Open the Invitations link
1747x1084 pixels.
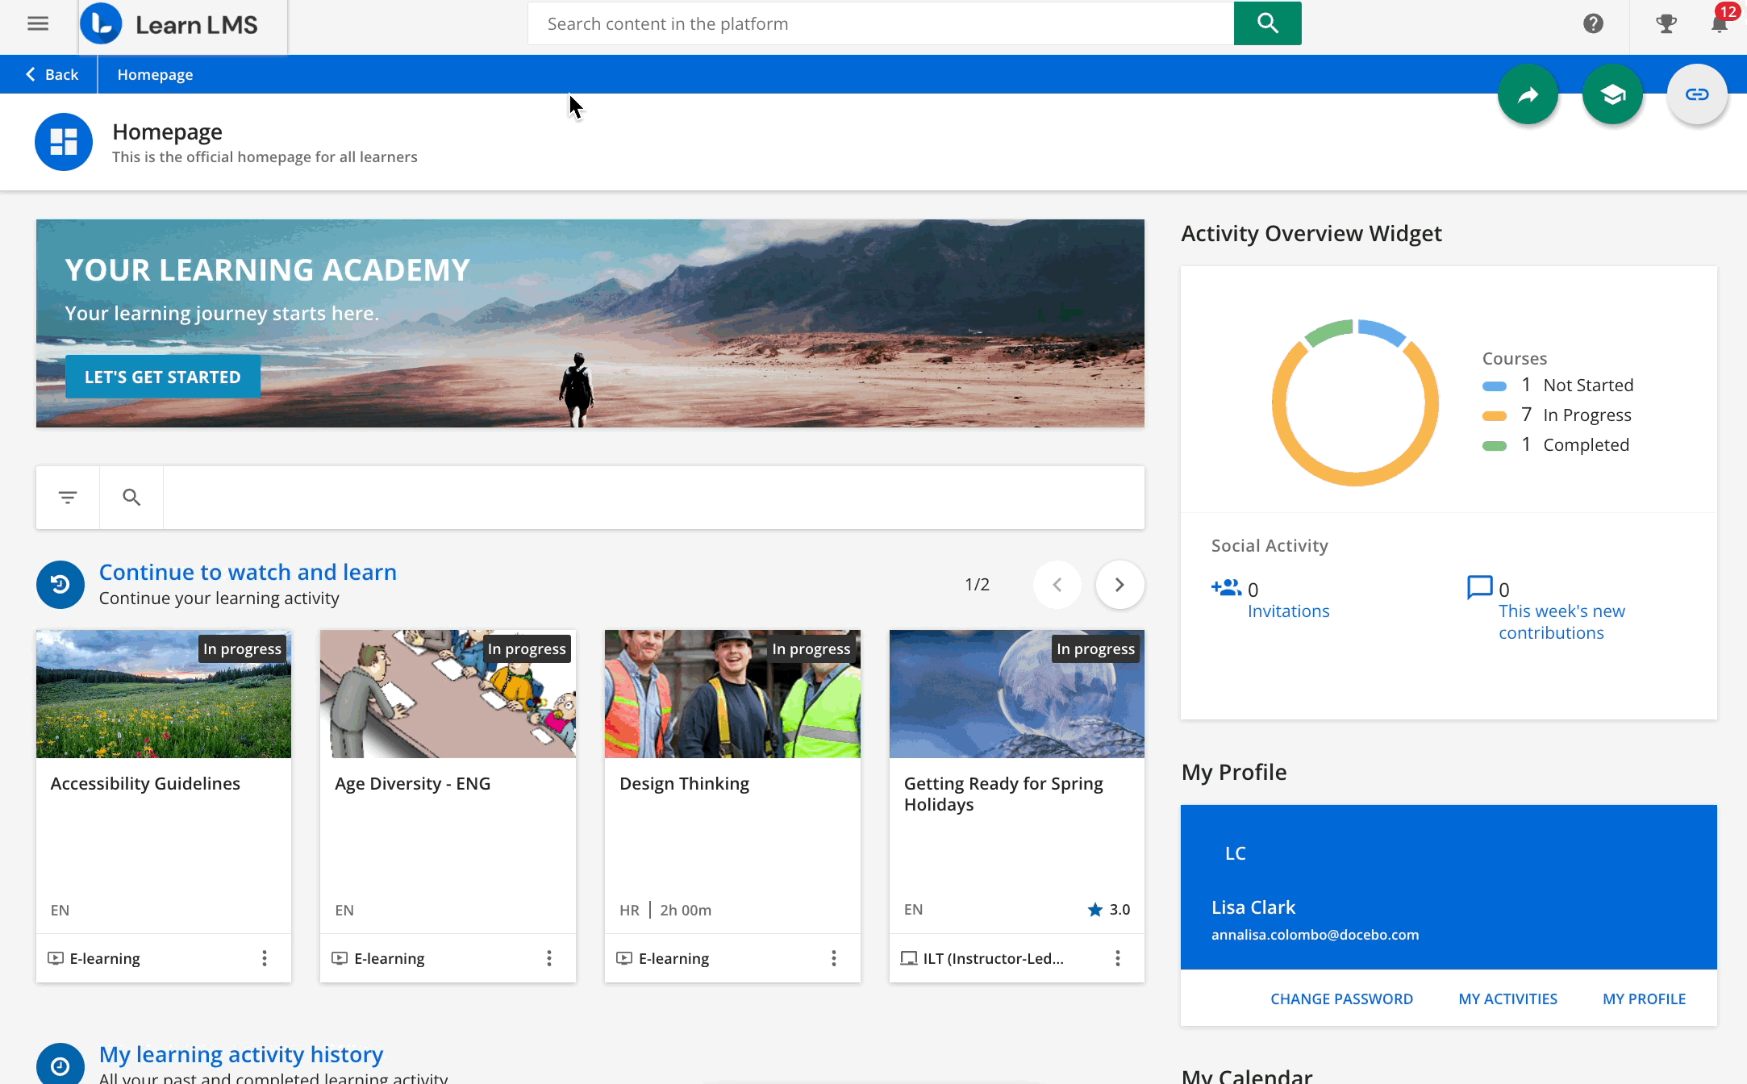tap(1288, 611)
